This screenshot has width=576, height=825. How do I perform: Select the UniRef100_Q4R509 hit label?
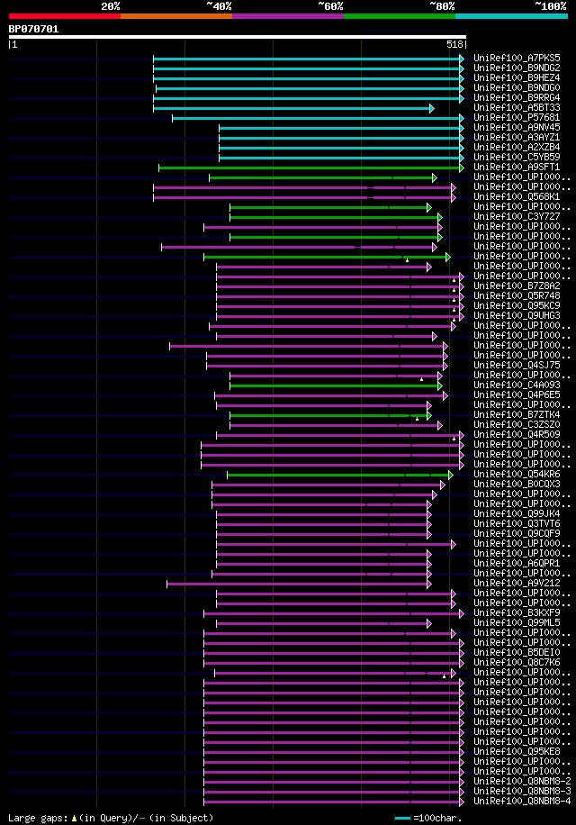[x=517, y=435]
